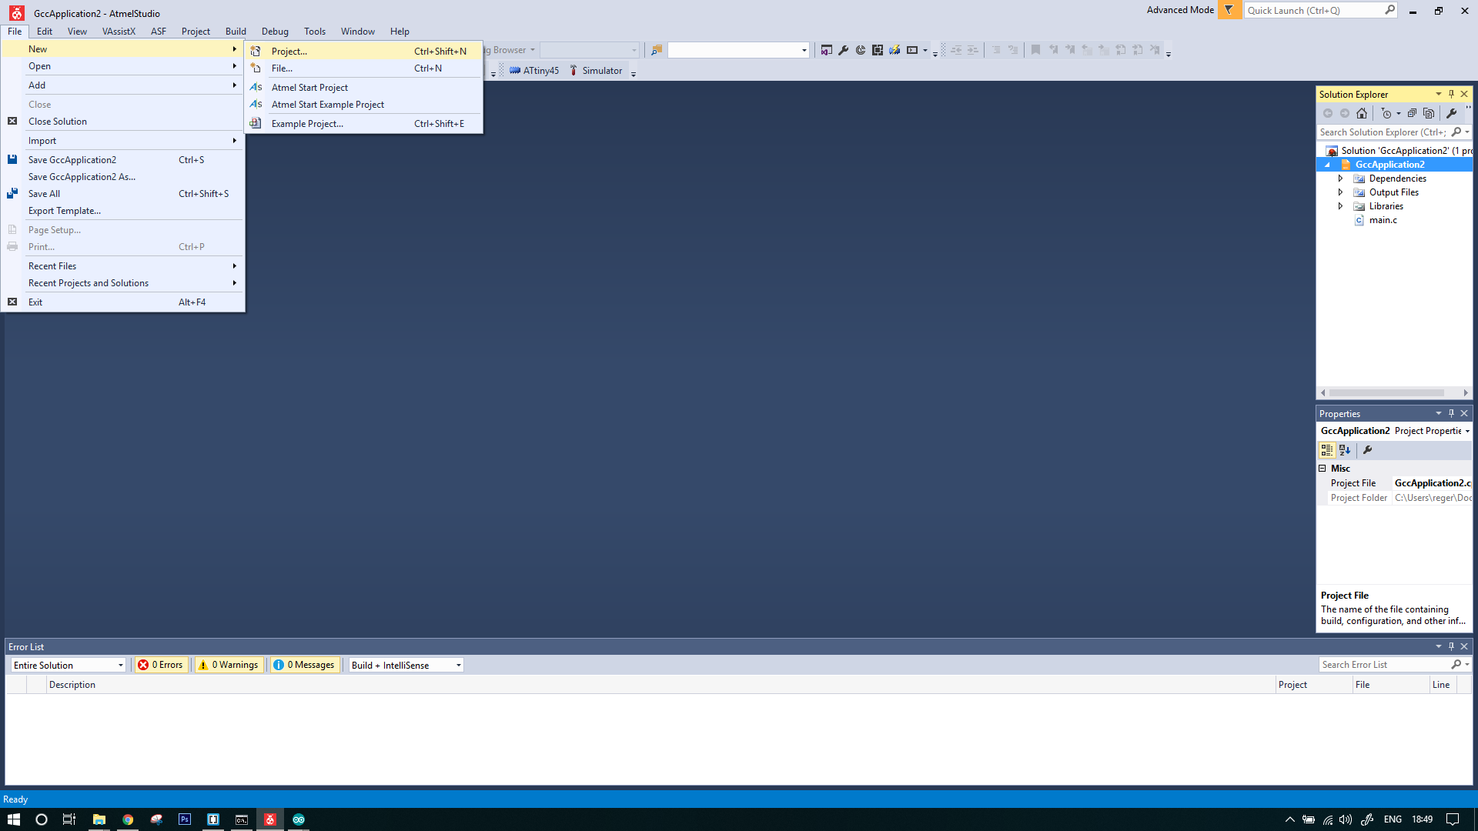Open the Debug menu
The width and height of the screenshot is (1478, 831).
[x=275, y=32]
